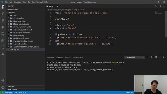167x94 pixels.
Task: Open the Manage gear menu
Action: 3,87
